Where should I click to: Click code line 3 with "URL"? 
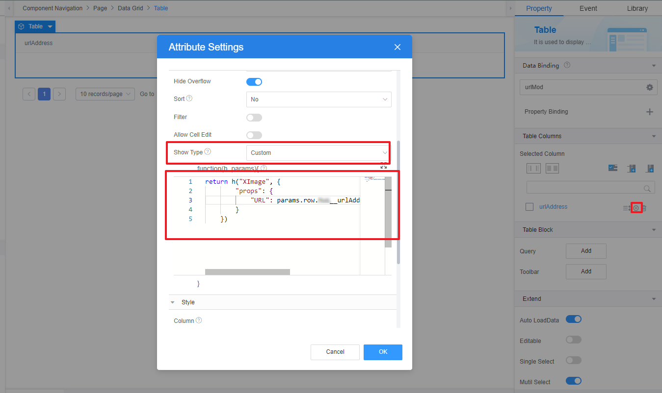click(x=283, y=200)
